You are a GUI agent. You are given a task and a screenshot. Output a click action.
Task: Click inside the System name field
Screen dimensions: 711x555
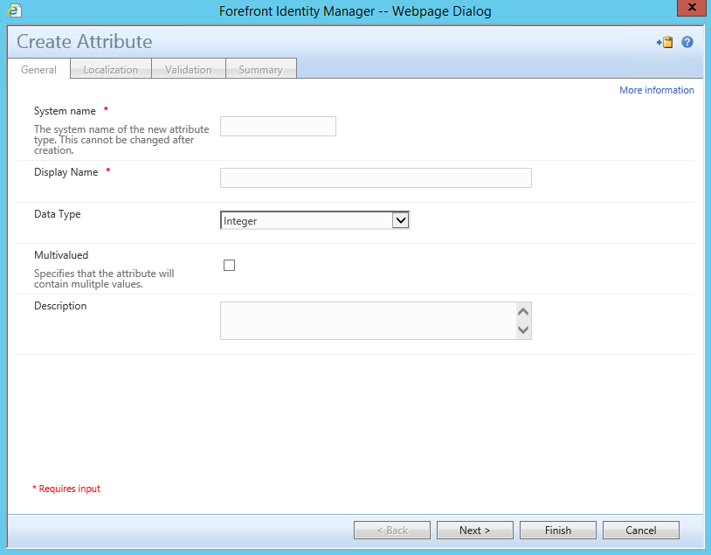click(278, 126)
